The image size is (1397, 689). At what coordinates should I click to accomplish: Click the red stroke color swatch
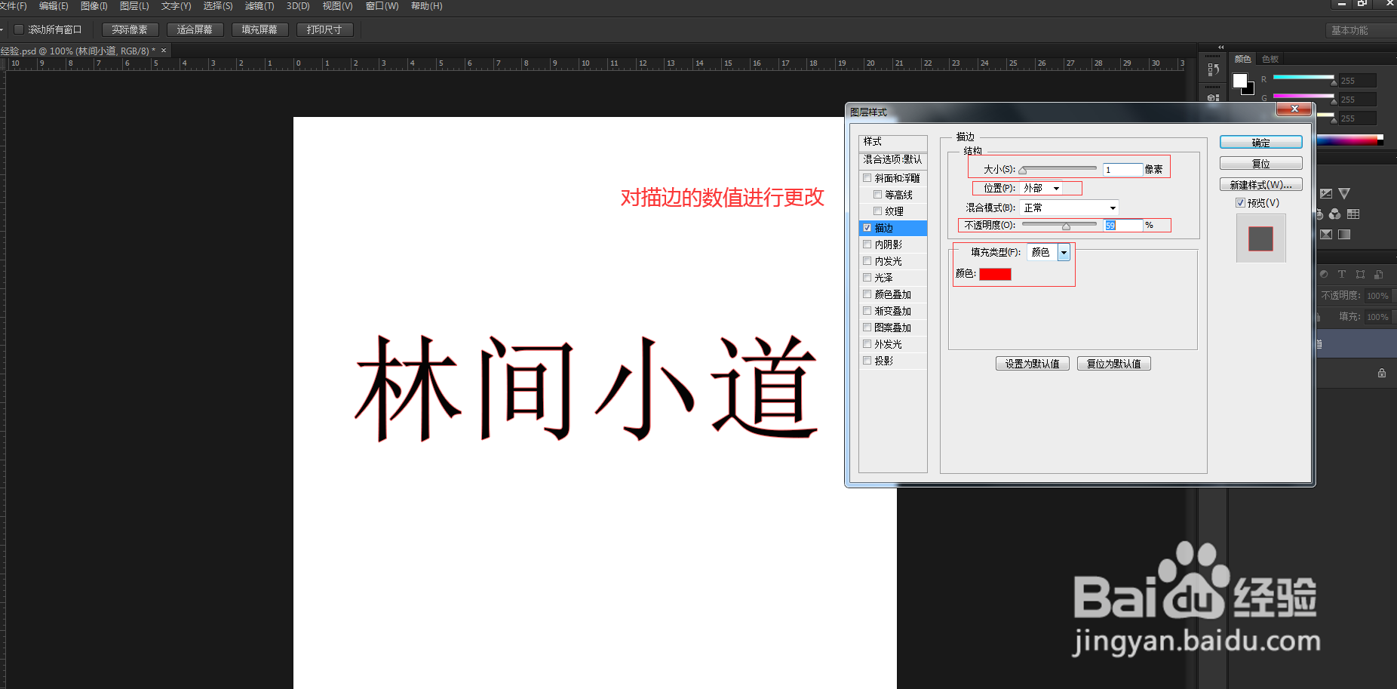click(995, 274)
